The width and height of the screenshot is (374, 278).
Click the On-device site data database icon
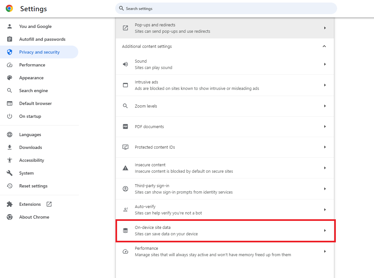coord(125,230)
